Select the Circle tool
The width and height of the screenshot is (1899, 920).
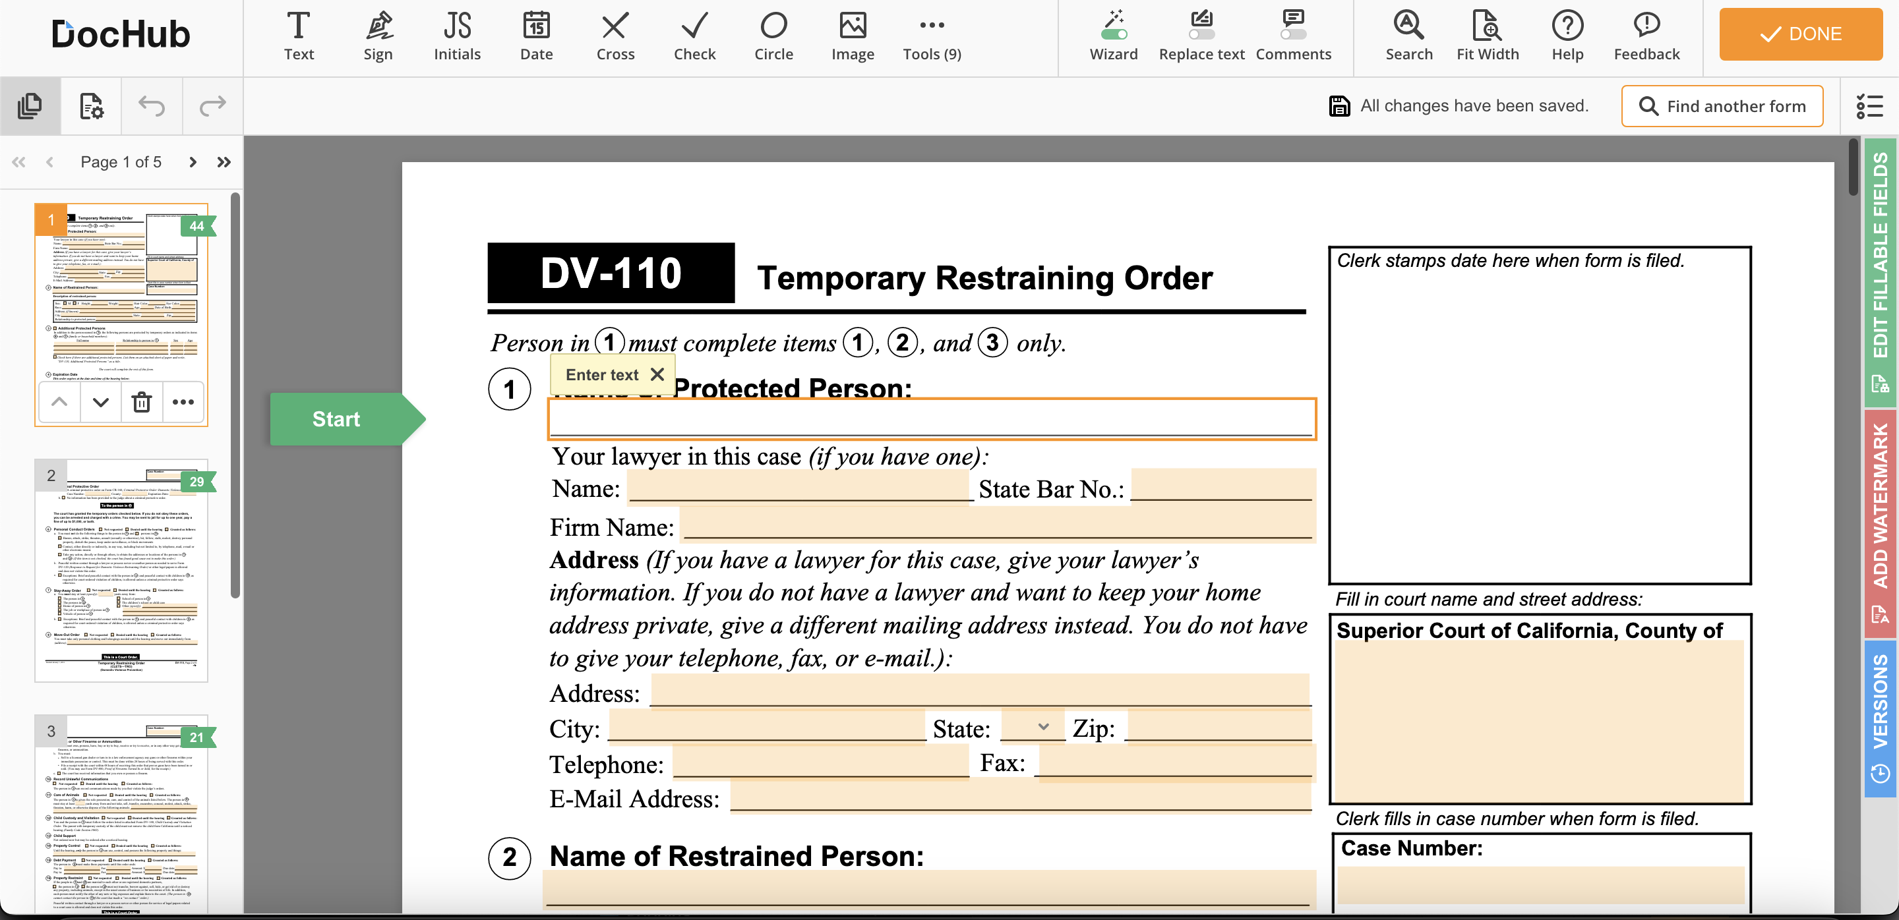(x=773, y=36)
